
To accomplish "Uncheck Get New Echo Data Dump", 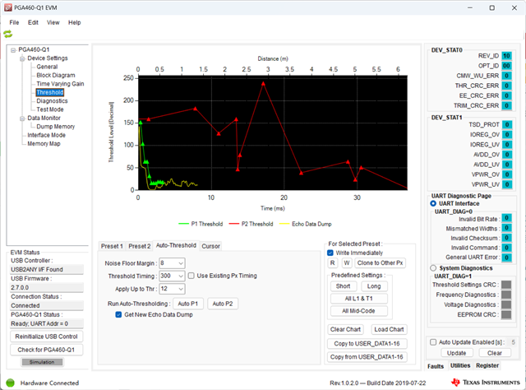I will pos(118,315).
